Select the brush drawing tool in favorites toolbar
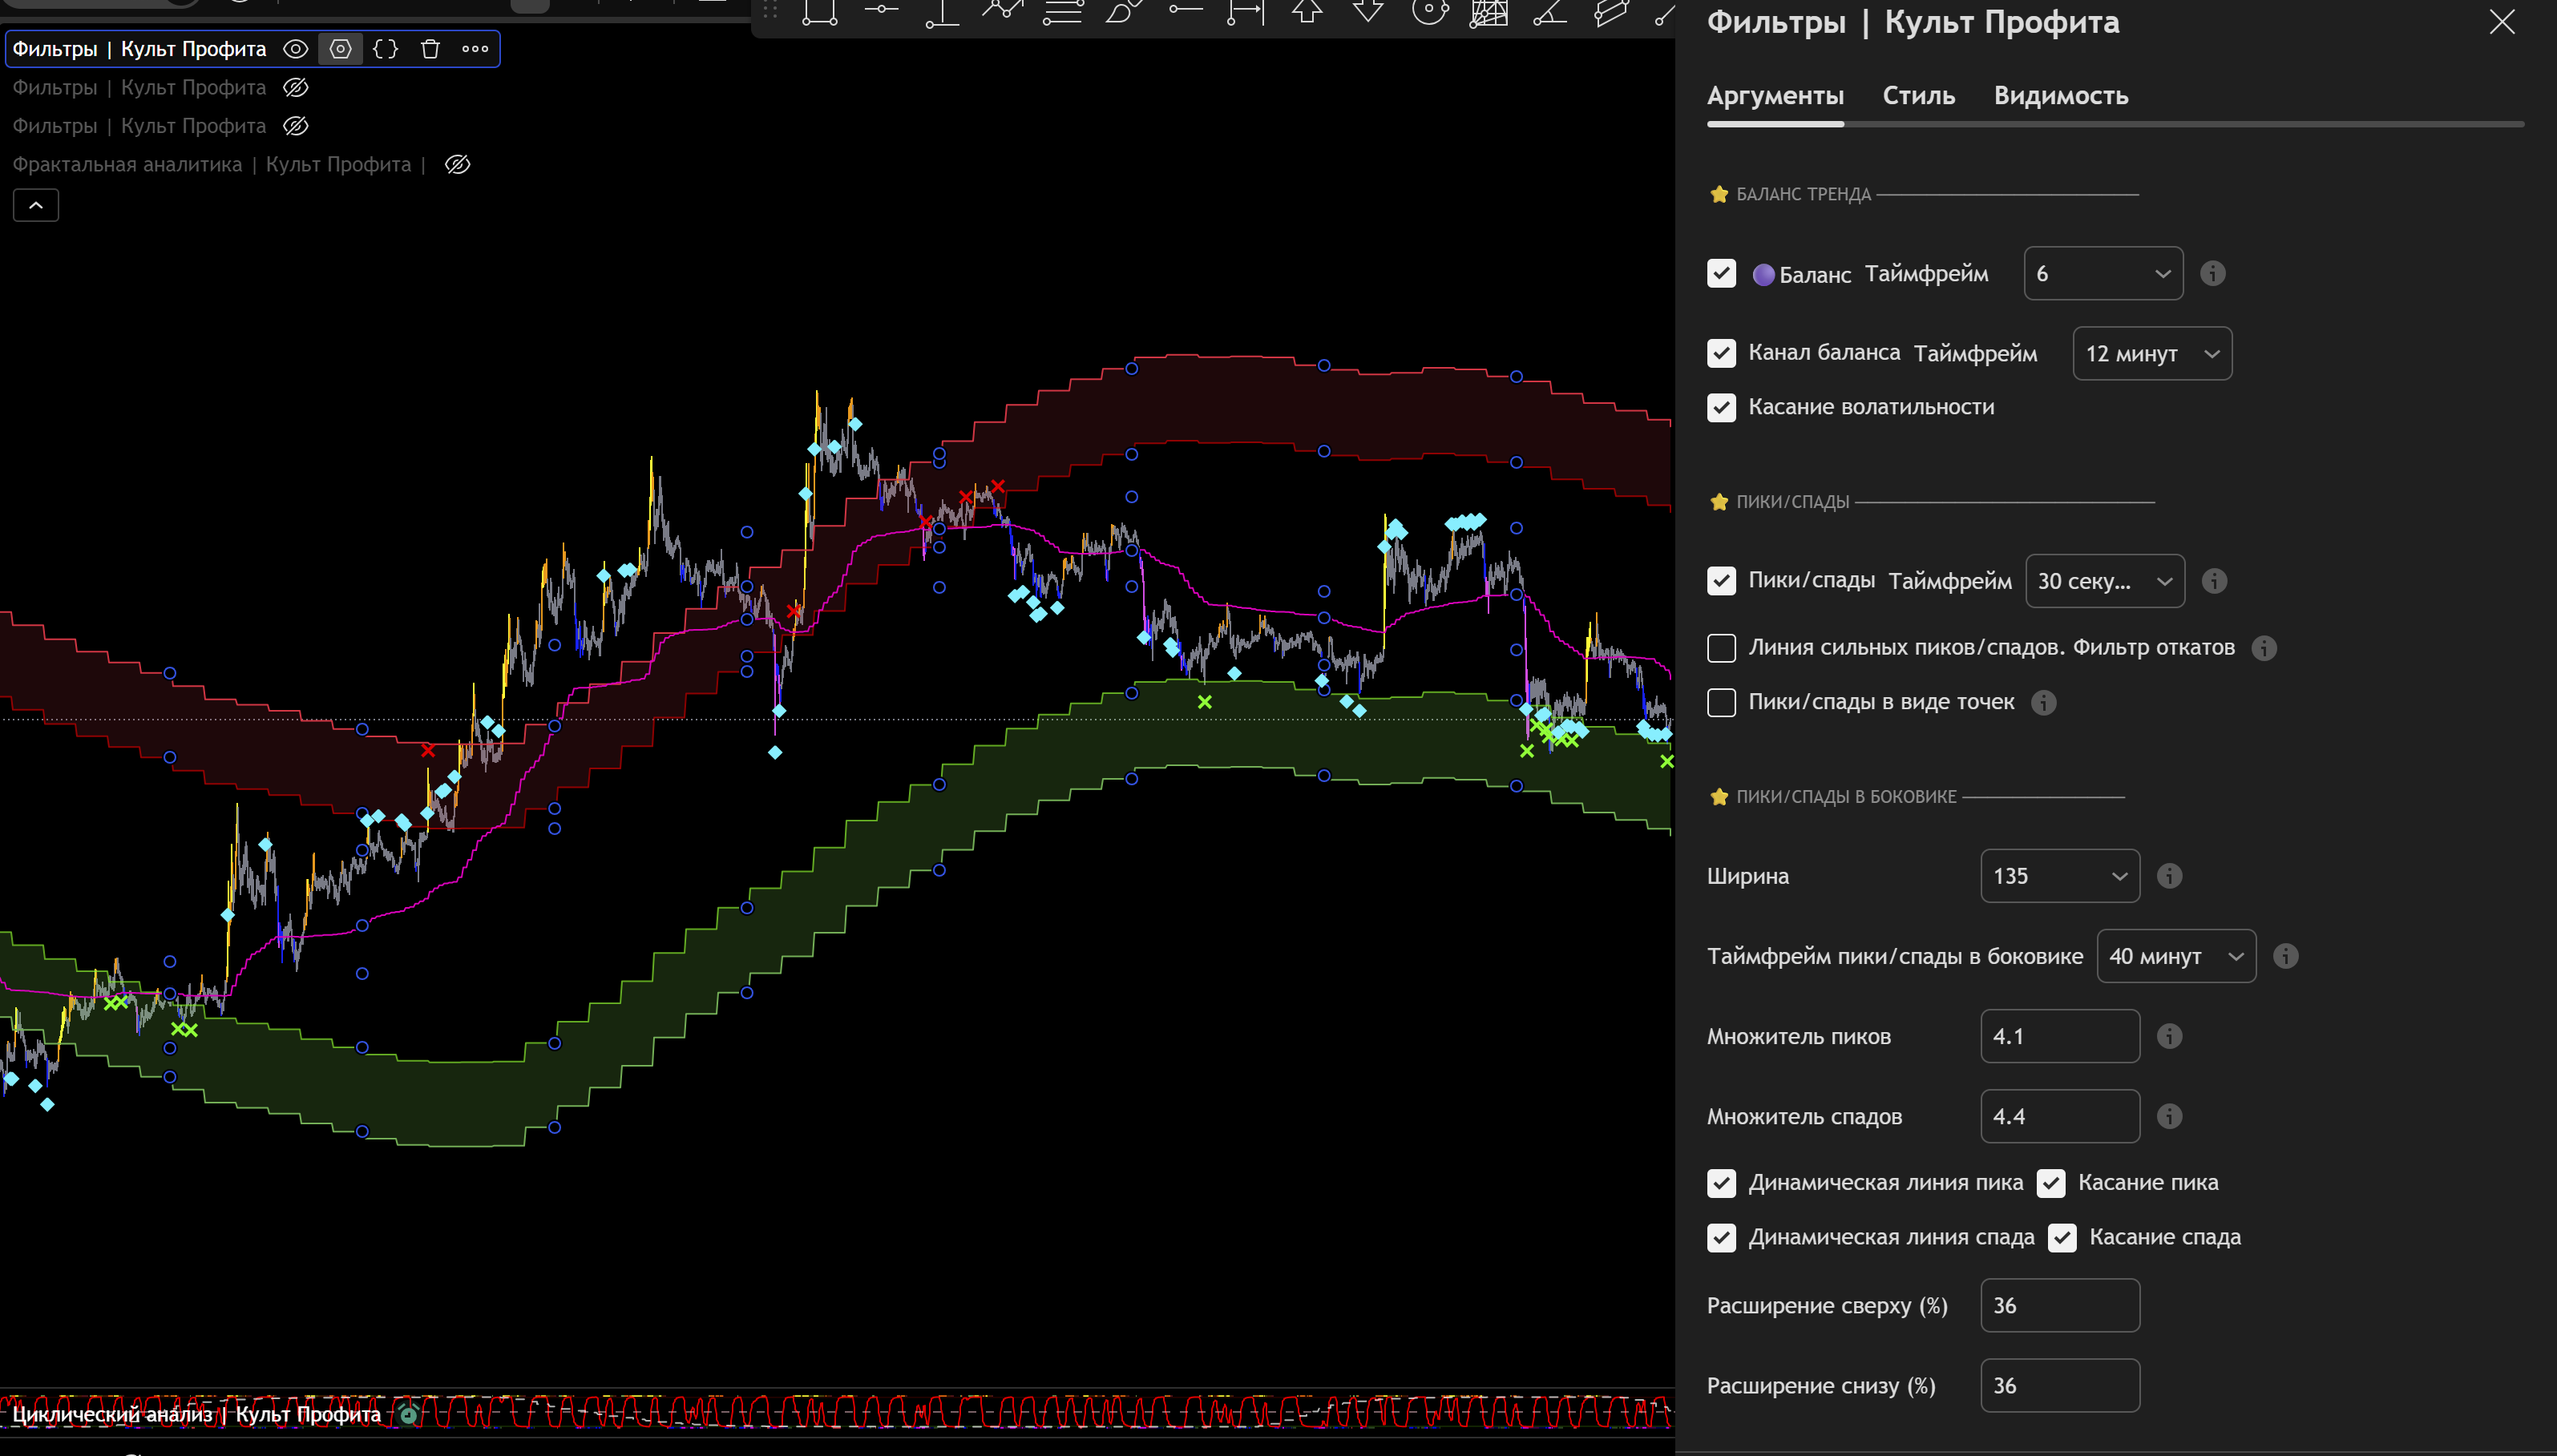Screen dimensions: 2557x1456 coord(1123,12)
